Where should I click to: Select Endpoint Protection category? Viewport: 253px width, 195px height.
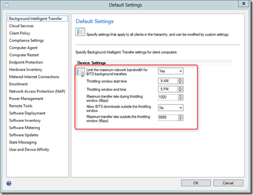pyautogui.click(x=26, y=62)
